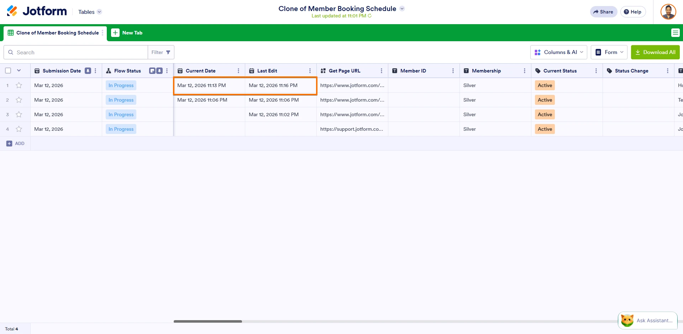Screen dimensions: 683x334
Task: Unpin the Submission Date column
Action: click(88, 71)
